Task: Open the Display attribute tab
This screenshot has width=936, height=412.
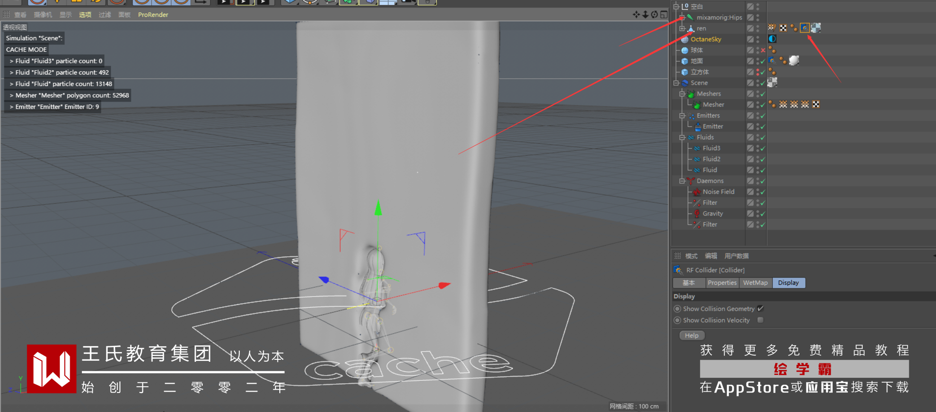Action: 788,283
